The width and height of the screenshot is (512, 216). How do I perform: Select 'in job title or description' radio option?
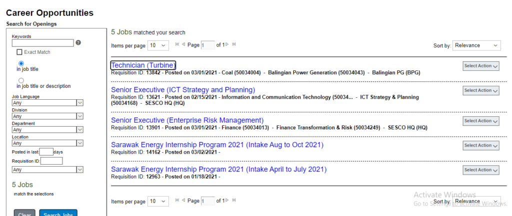pos(21,80)
